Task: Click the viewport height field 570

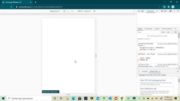Action: tap(72, 11)
